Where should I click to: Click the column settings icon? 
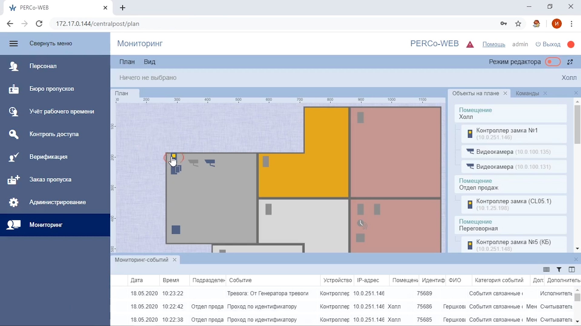pos(572,269)
